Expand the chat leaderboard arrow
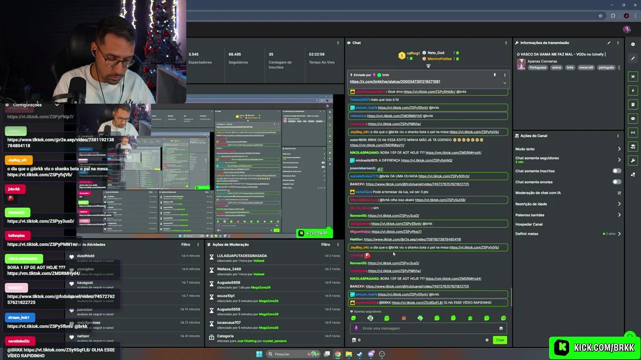Image resolution: width=641 pixels, height=360 pixels. tap(428, 66)
